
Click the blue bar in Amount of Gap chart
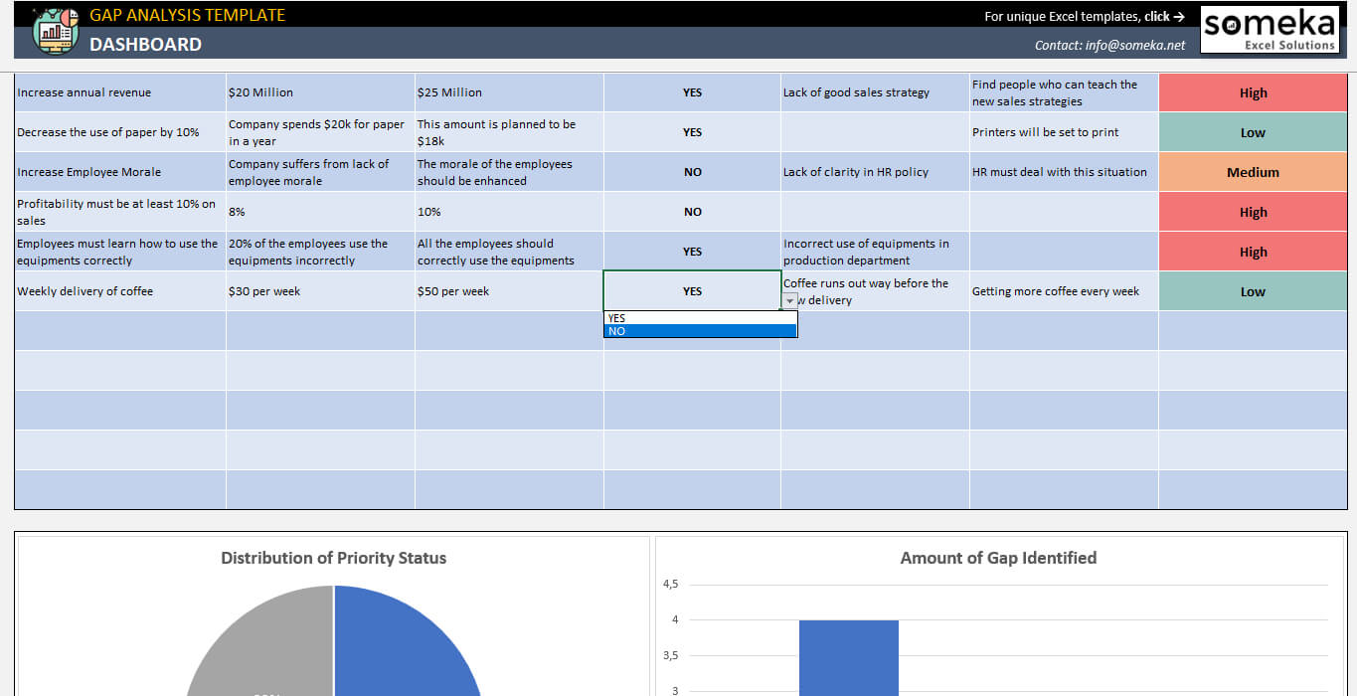click(848, 658)
